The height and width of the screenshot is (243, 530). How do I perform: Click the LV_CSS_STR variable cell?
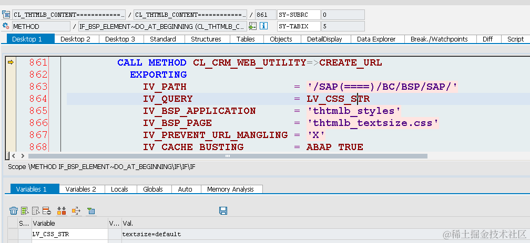tap(69, 234)
